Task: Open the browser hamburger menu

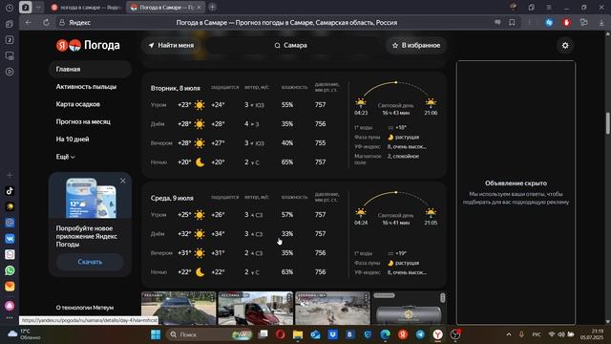Action: [x=549, y=8]
